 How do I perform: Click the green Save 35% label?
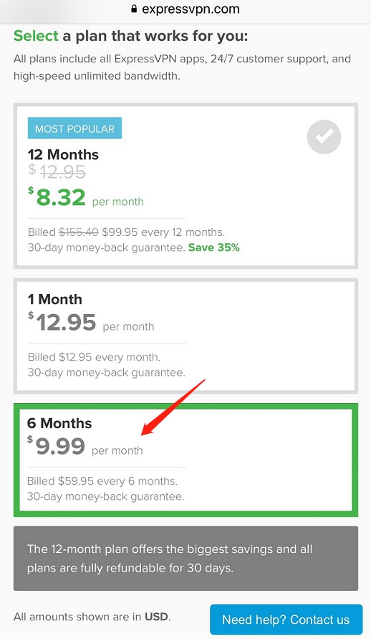coord(214,247)
